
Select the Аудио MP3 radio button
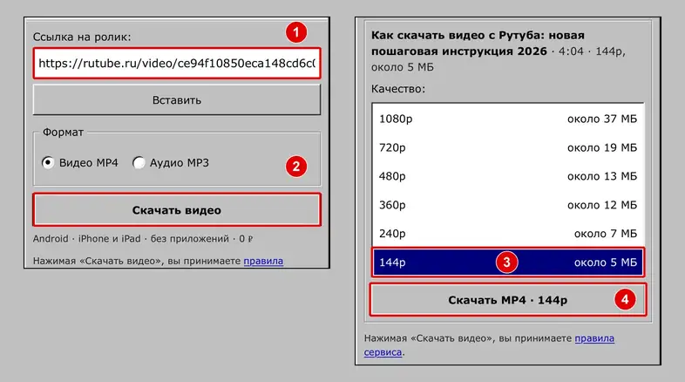139,162
